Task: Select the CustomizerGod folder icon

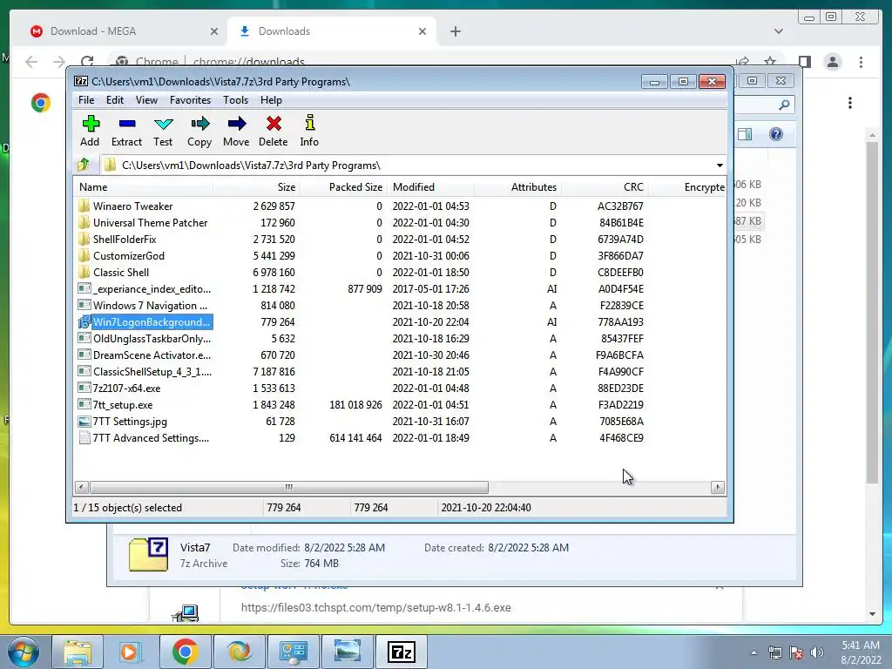Action: 84,255
